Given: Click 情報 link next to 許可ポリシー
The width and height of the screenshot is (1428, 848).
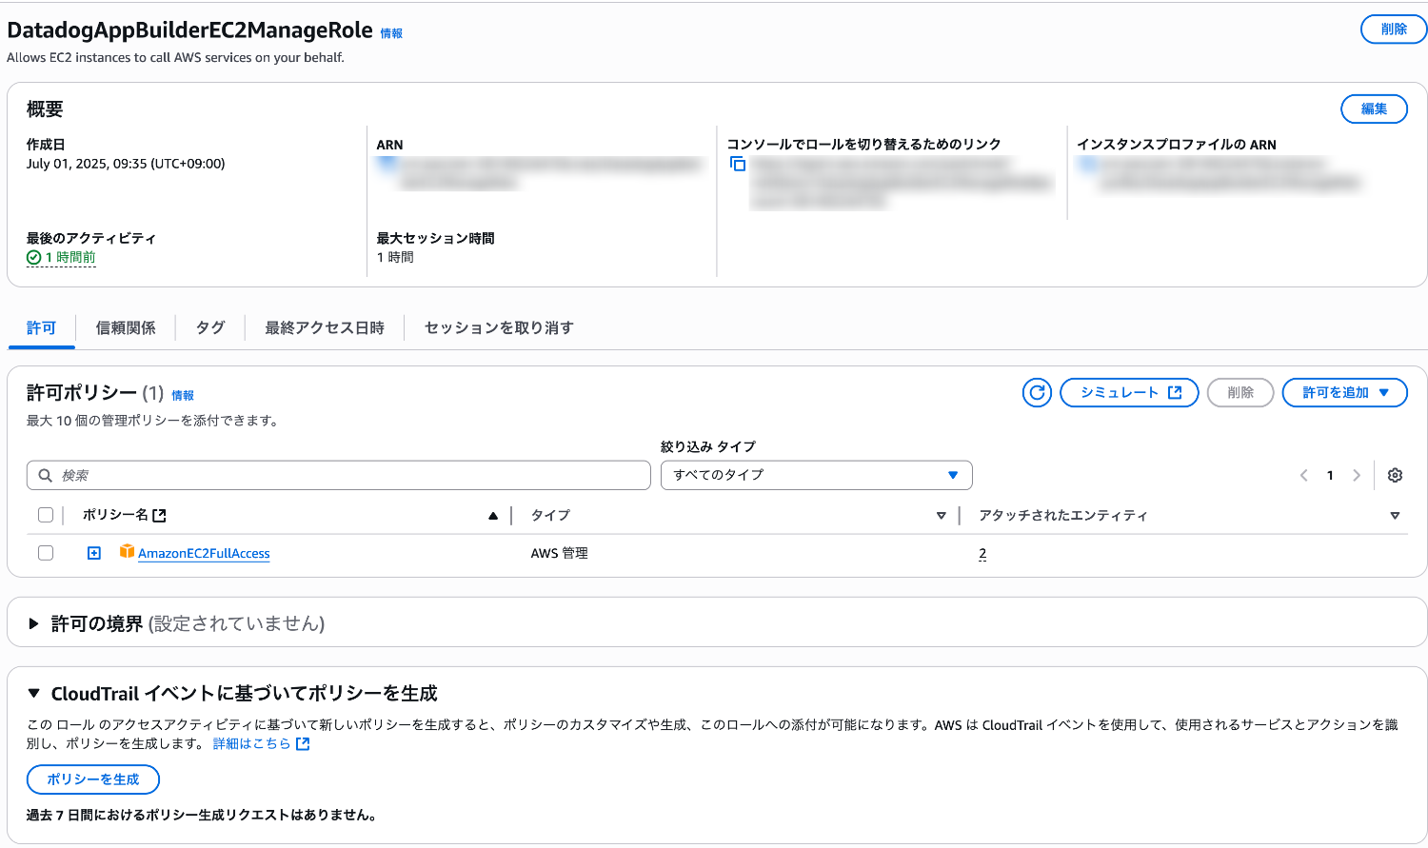Looking at the screenshot, I should click(x=183, y=395).
